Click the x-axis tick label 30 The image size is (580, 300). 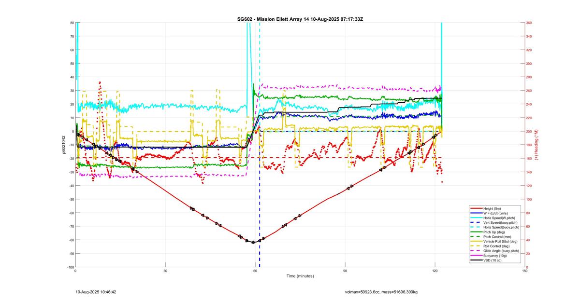click(x=165, y=271)
